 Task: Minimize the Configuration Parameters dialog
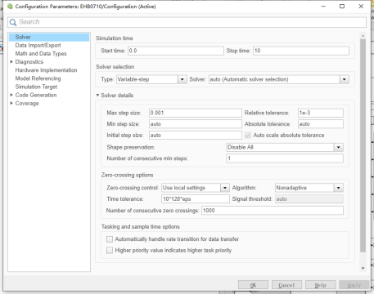[323, 6]
